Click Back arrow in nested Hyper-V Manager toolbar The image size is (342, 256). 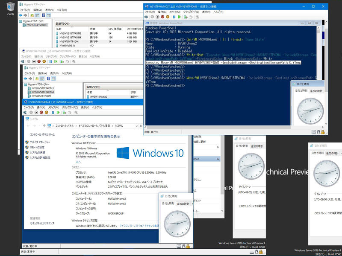pos(26,79)
